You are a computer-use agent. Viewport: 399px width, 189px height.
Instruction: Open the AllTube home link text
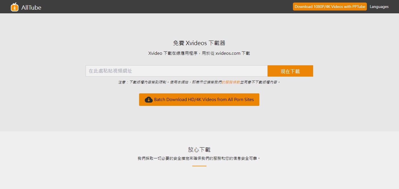[x=31, y=8]
